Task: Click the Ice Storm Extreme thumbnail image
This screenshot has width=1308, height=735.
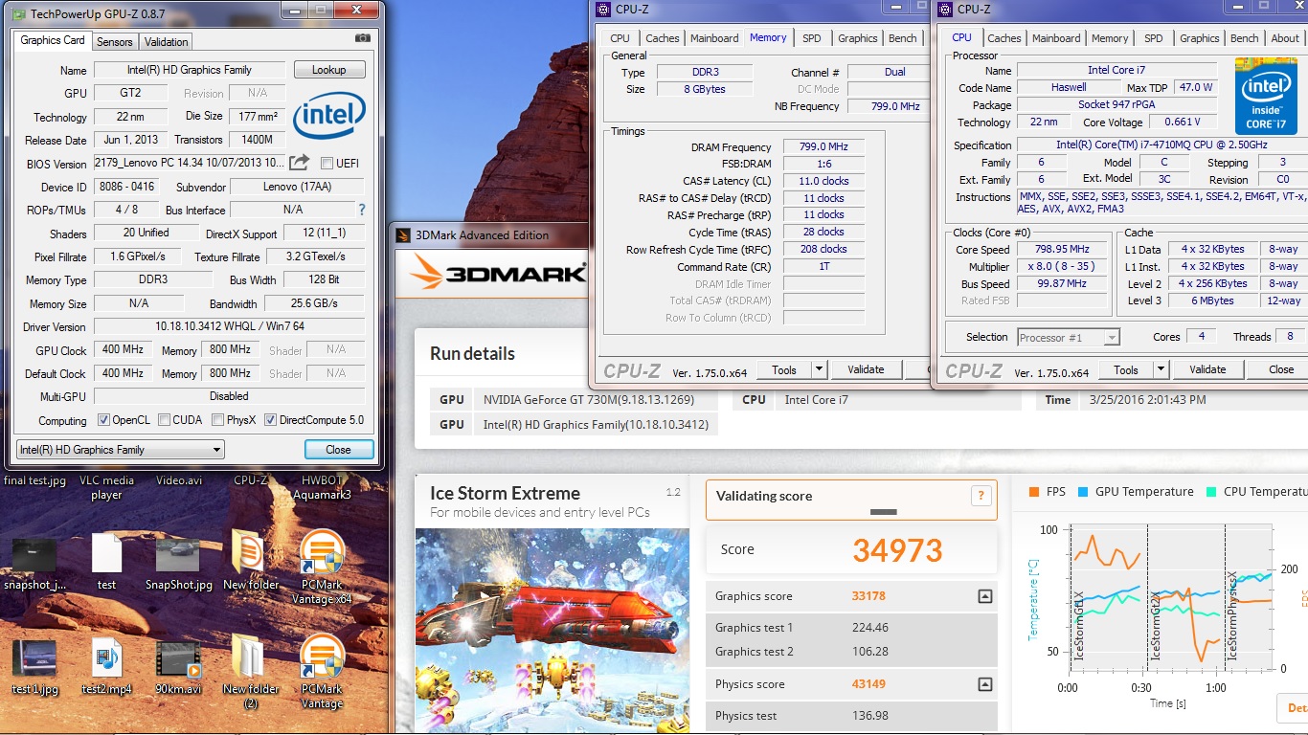Action: [553, 632]
